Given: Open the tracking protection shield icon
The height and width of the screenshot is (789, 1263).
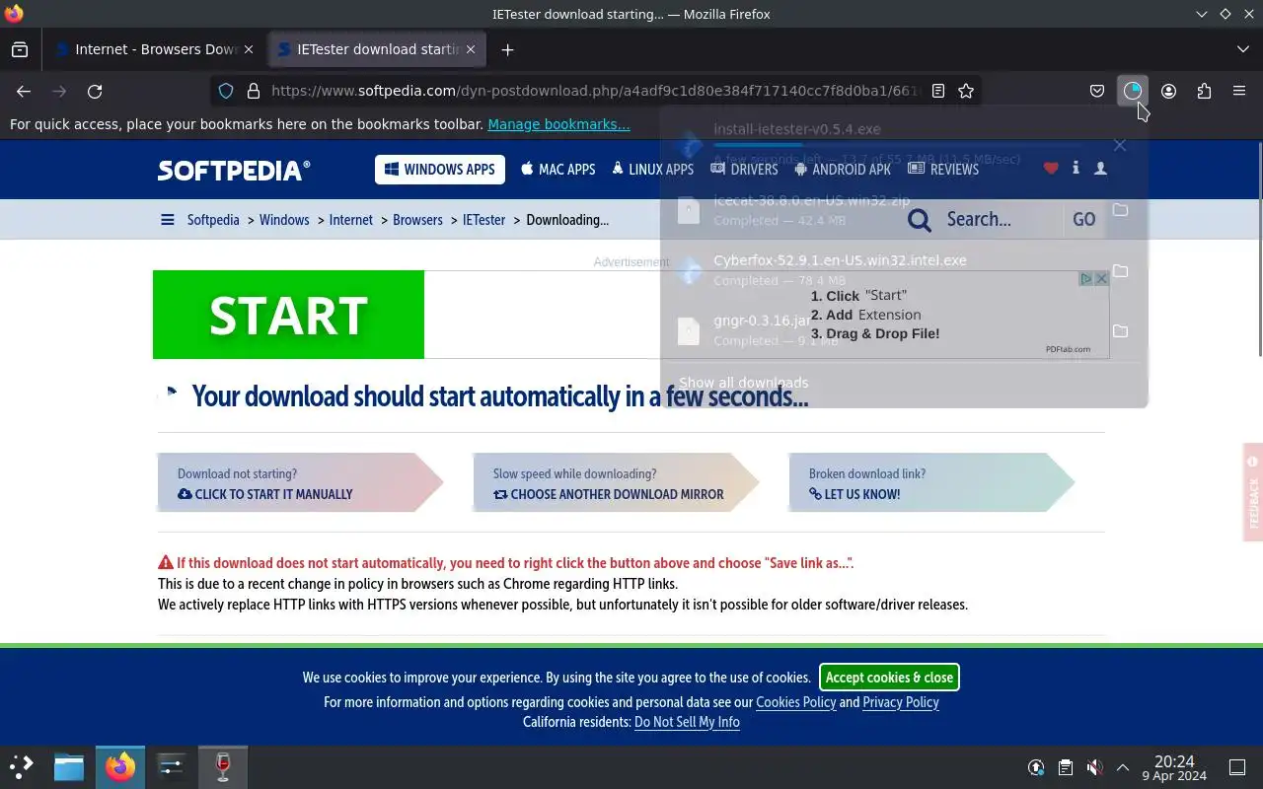Looking at the screenshot, I should (x=226, y=91).
